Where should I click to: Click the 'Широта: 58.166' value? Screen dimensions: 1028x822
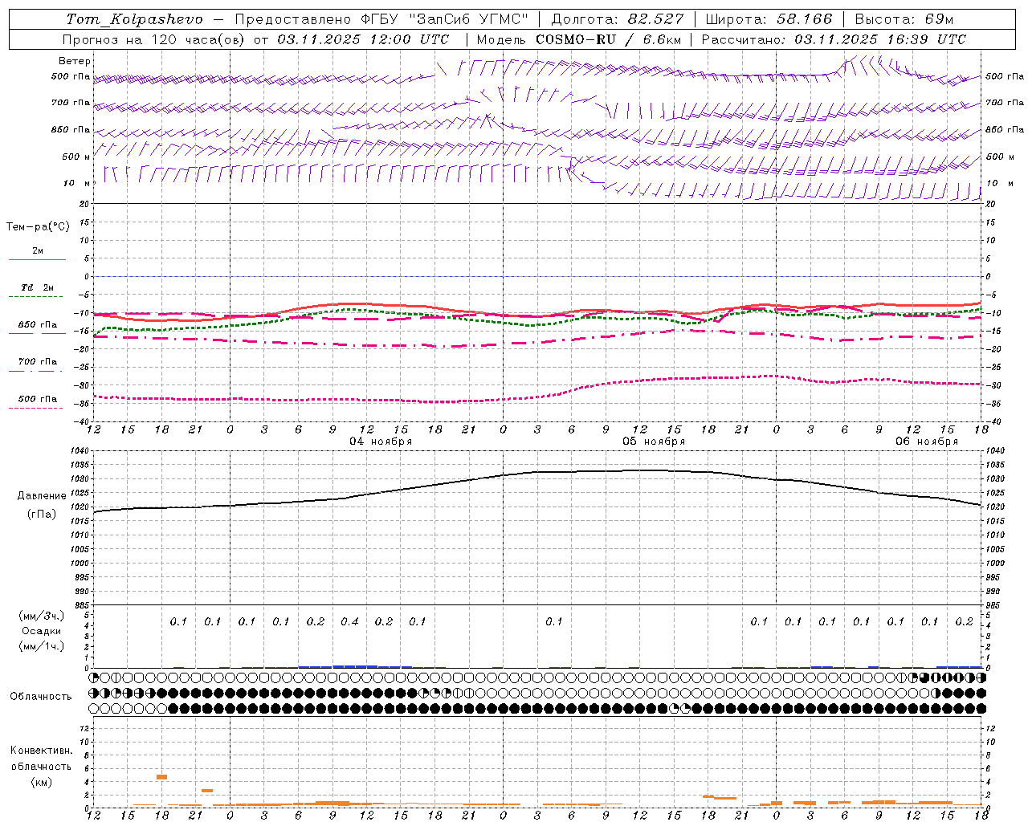pyautogui.click(x=769, y=19)
